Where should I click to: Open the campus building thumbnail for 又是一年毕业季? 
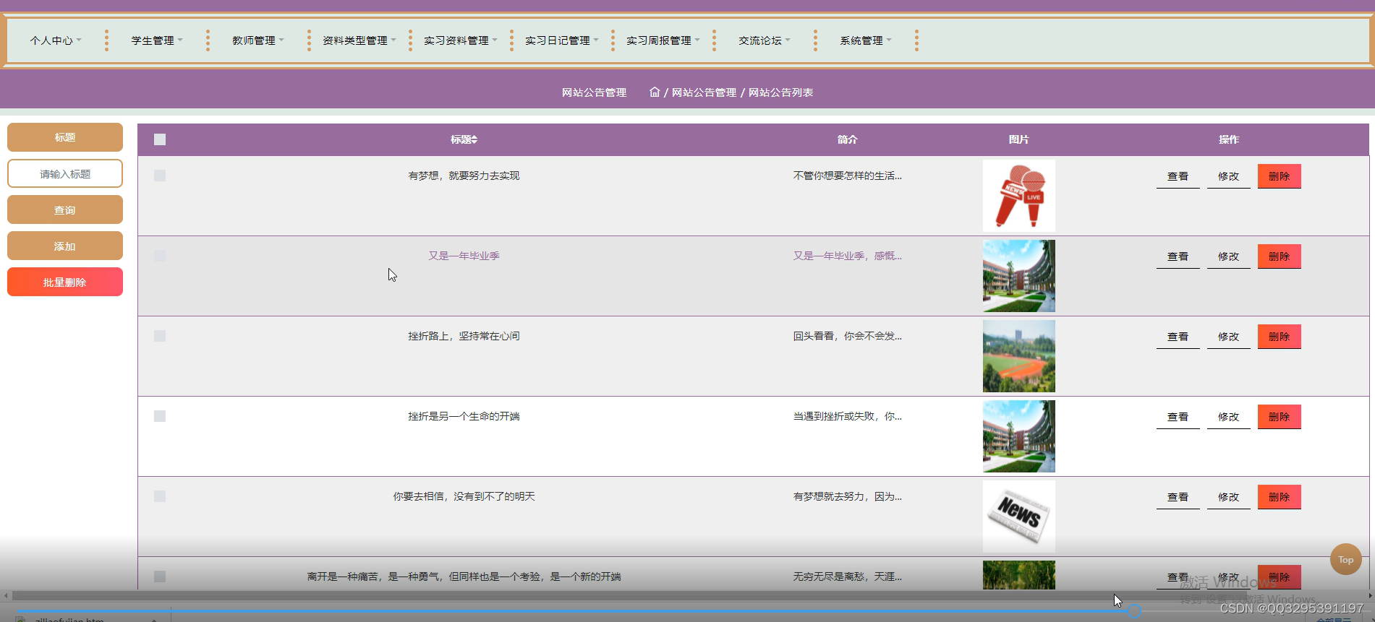[x=1019, y=276]
